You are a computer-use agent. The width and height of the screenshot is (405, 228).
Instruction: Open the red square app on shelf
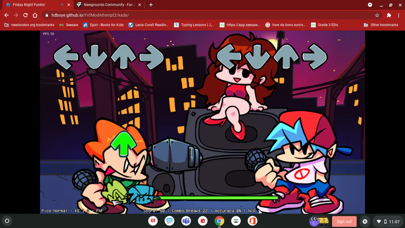203,221
